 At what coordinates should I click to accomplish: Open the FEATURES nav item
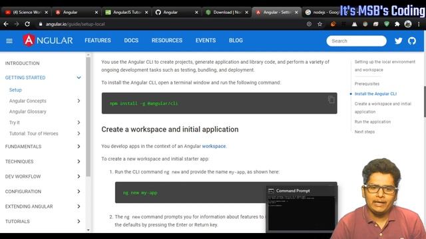point(98,40)
